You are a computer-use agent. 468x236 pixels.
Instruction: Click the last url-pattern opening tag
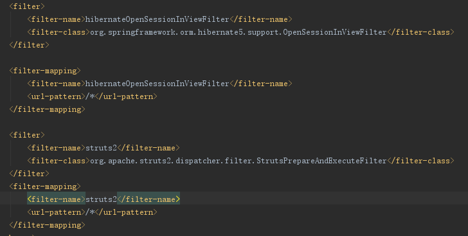(56, 212)
